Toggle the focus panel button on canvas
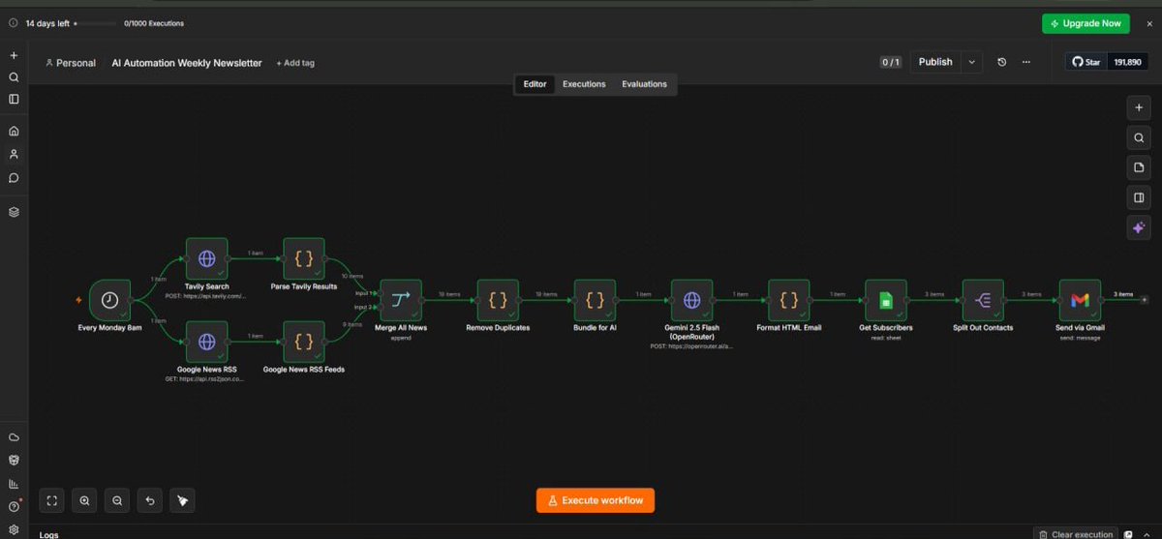The width and height of the screenshot is (1162, 539). click(1139, 197)
